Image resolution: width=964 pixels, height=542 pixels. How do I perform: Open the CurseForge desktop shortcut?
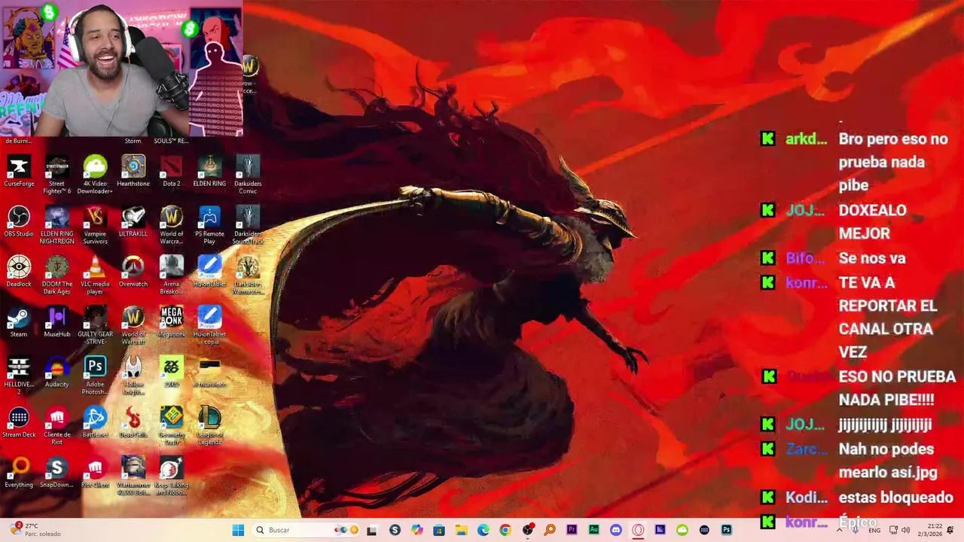pyautogui.click(x=19, y=171)
